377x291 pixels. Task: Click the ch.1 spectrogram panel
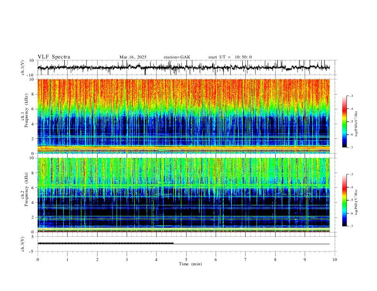click(x=183, y=116)
